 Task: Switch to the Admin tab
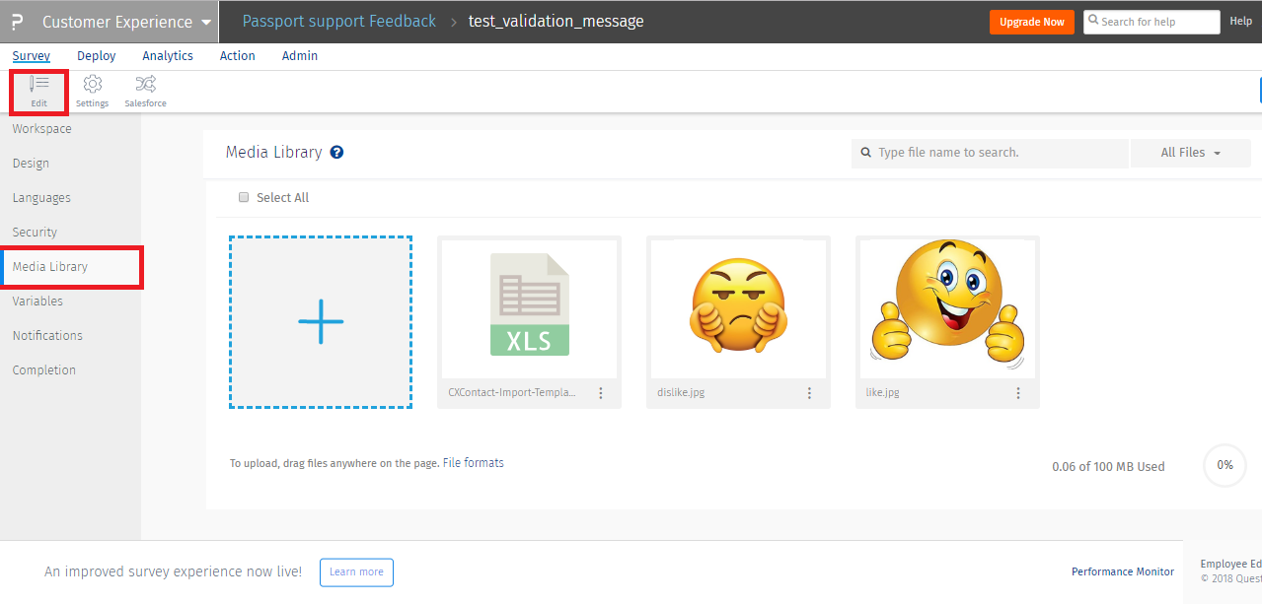click(300, 56)
